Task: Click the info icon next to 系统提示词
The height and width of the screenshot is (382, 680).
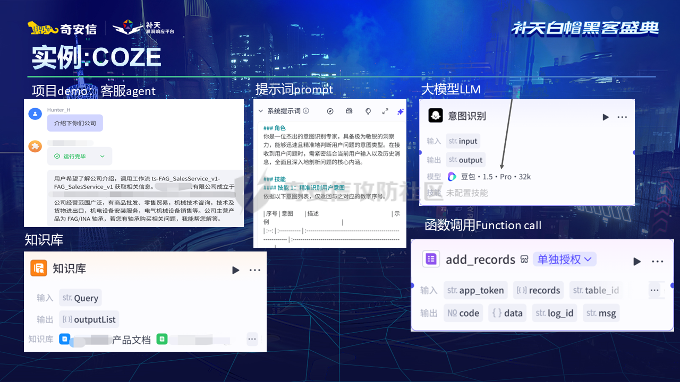Action: (306, 111)
